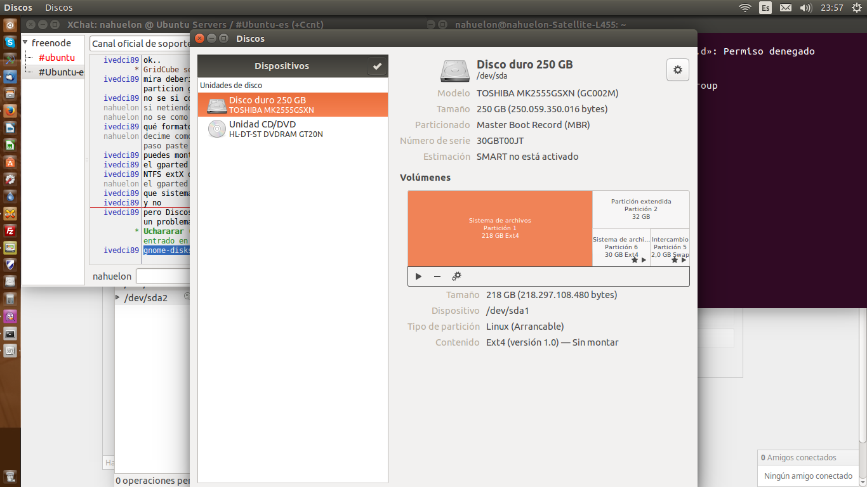Viewport: 867px width, 487px height.
Task: Switch to the #ubuntu channel
Action: [x=56, y=58]
